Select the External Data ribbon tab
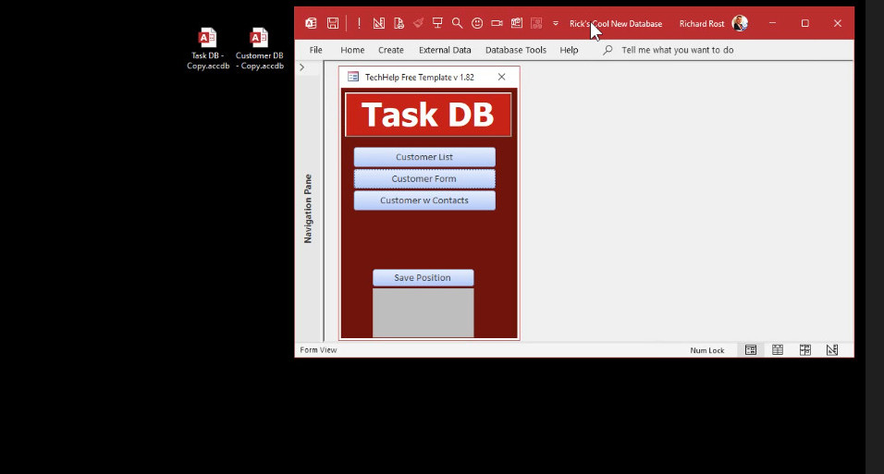Viewport: 884px width, 474px height. tap(445, 50)
